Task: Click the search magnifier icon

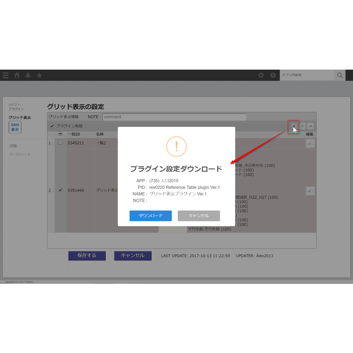Action: (340, 75)
